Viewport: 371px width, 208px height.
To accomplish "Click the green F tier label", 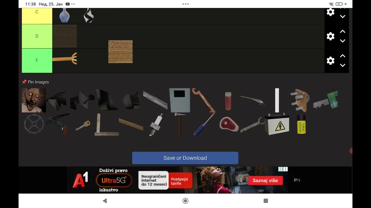I will pyautogui.click(x=37, y=61).
